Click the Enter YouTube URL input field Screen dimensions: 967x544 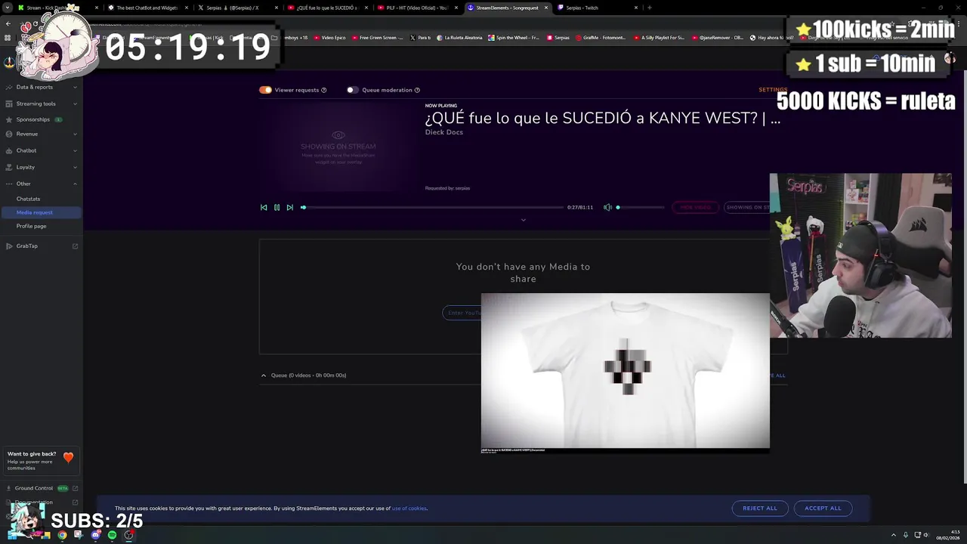tap(462, 313)
